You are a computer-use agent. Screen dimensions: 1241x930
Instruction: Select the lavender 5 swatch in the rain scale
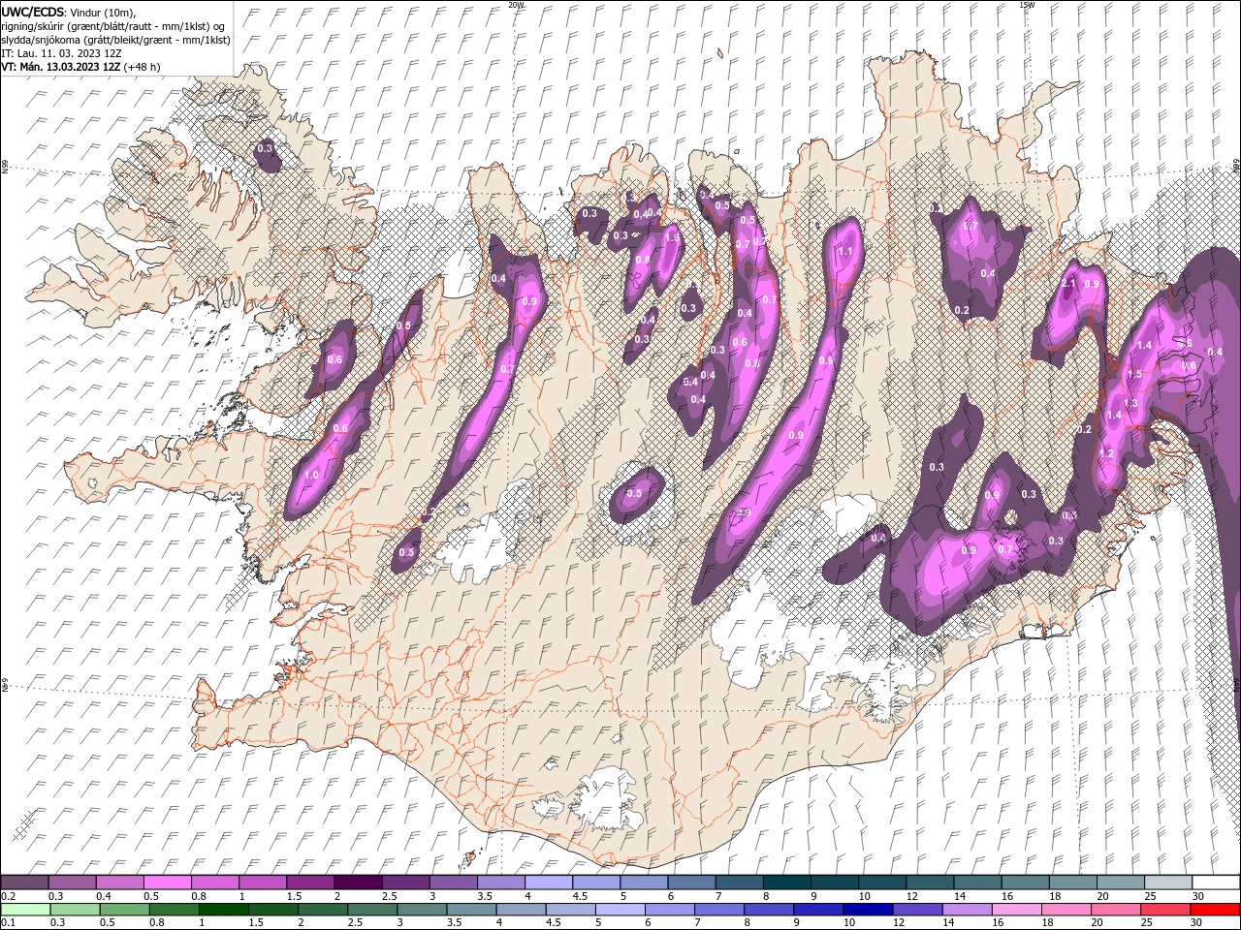[620, 910]
